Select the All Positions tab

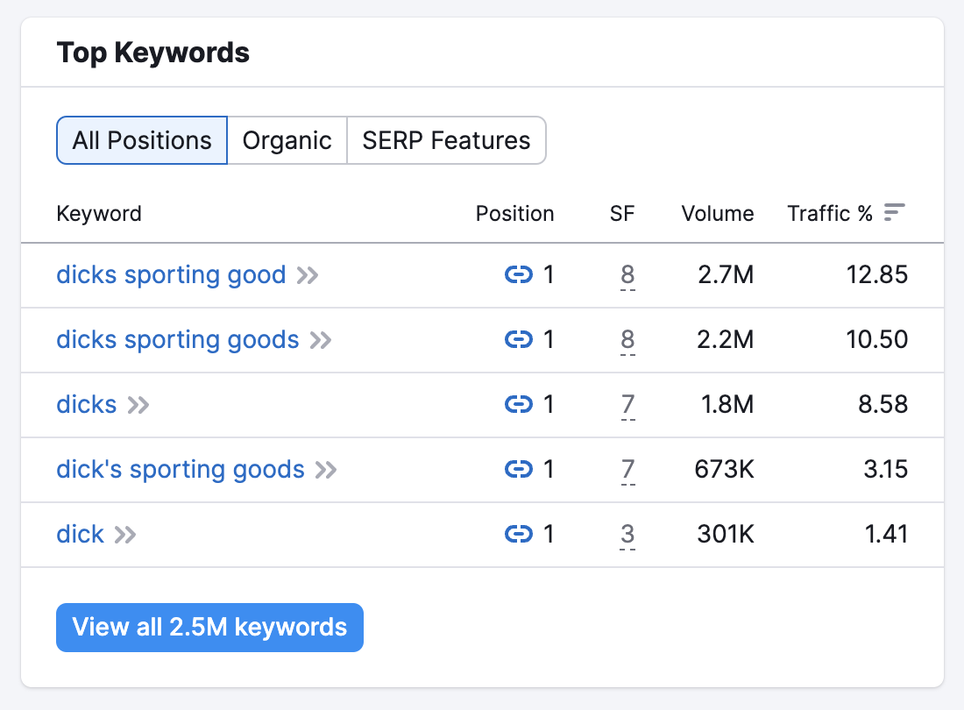pyautogui.click(x=142, y=140)
